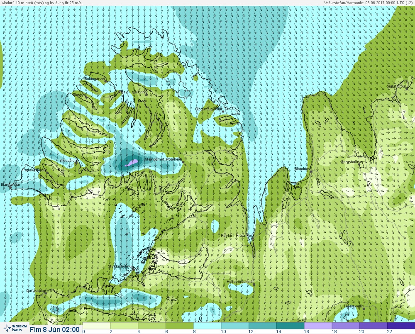Click the 18–20 m/s purple swatch
This screenshot has height=334, width=415.
pyautogui.click(x=346, y=326)
